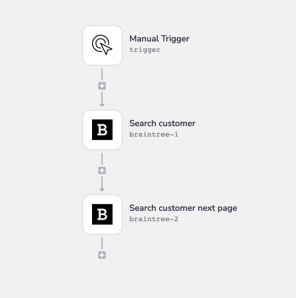Select the braintree-1 step ID text
Screen dimensions: 296x298
[x=153, y=134]
